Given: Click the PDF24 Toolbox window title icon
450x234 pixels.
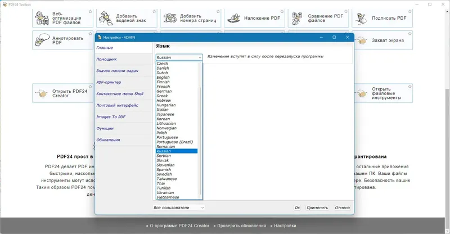Looking at the screenshot, I should coord(4,4).
